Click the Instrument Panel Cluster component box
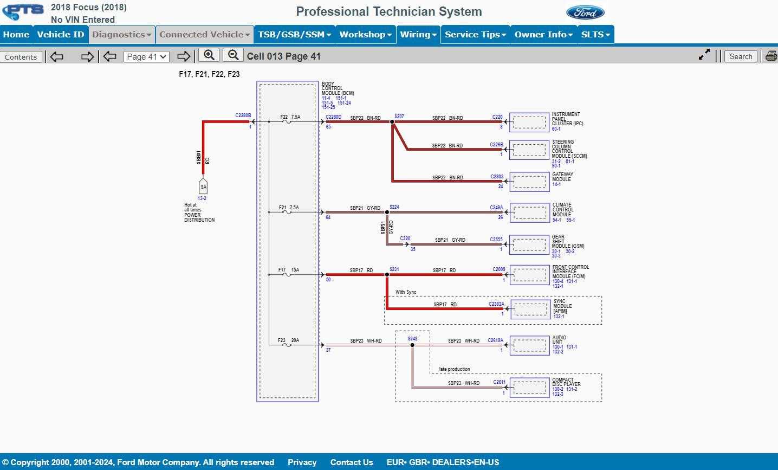 click(529, 121)
